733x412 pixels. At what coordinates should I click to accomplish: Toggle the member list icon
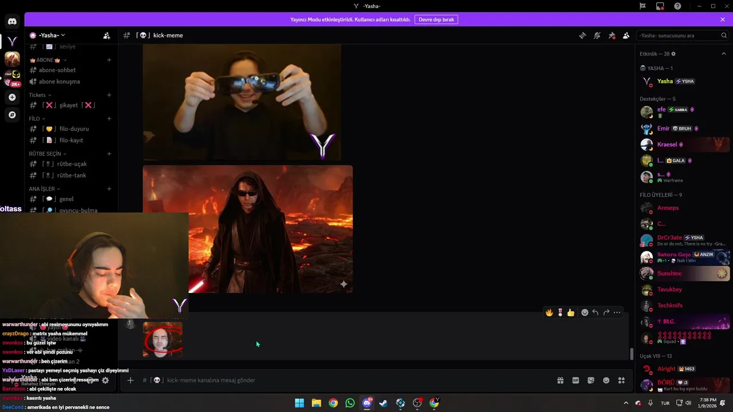click(x=626, y=35)
